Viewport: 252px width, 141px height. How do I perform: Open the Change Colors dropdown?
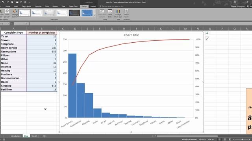point(15,13)
